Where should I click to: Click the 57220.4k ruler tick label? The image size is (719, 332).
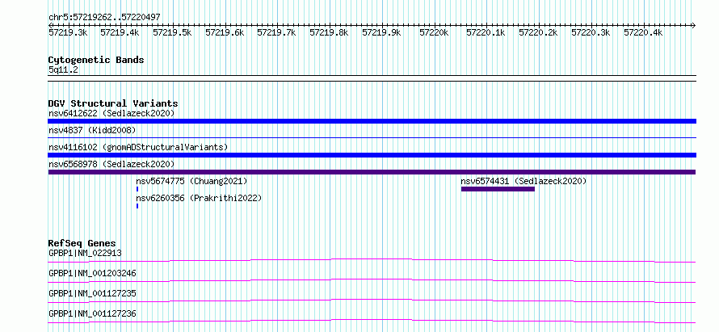[643, 32]
